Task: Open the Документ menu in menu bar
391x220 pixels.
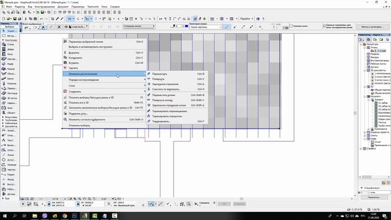Action: [63, 7]
